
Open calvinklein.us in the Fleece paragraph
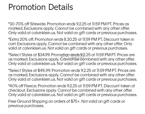(x=44, y=95)
